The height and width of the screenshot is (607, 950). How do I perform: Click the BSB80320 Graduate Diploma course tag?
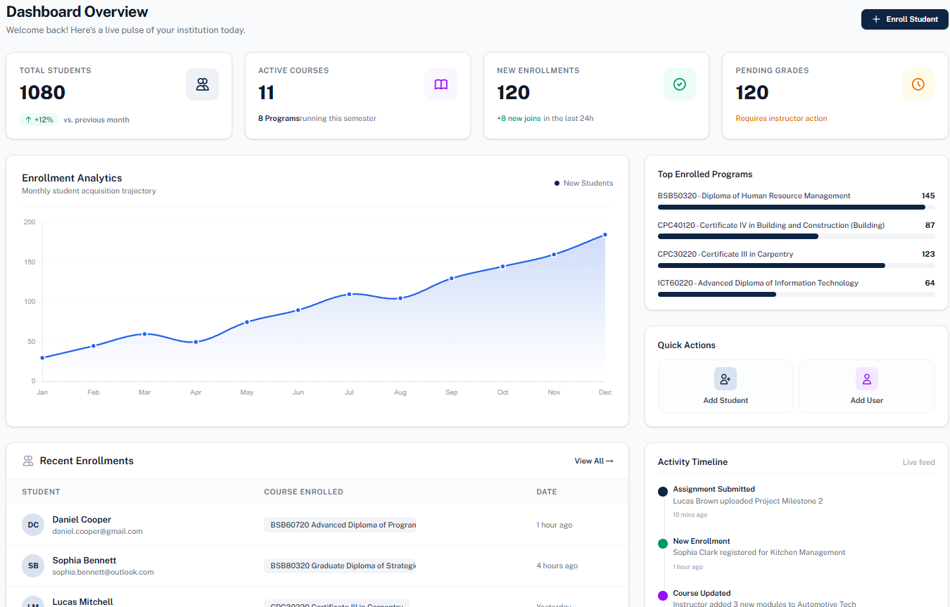point(340,566)
